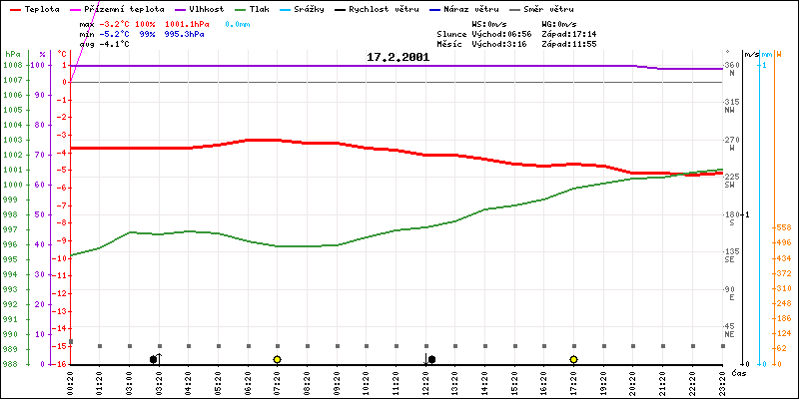Click the Tlak legend entry

pyautogui.click(x=258, y=8)
